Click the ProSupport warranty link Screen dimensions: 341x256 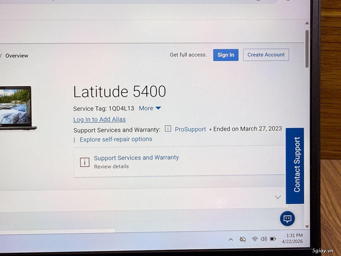pos(190,129)
